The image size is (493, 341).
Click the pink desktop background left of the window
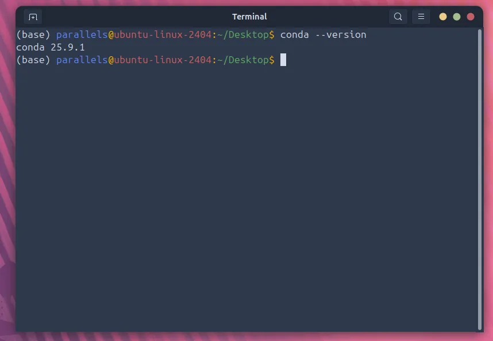pyautogui.click(x=7, y=172)
